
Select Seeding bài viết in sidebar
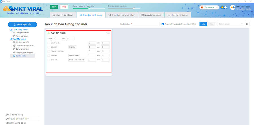click(23, 42)
